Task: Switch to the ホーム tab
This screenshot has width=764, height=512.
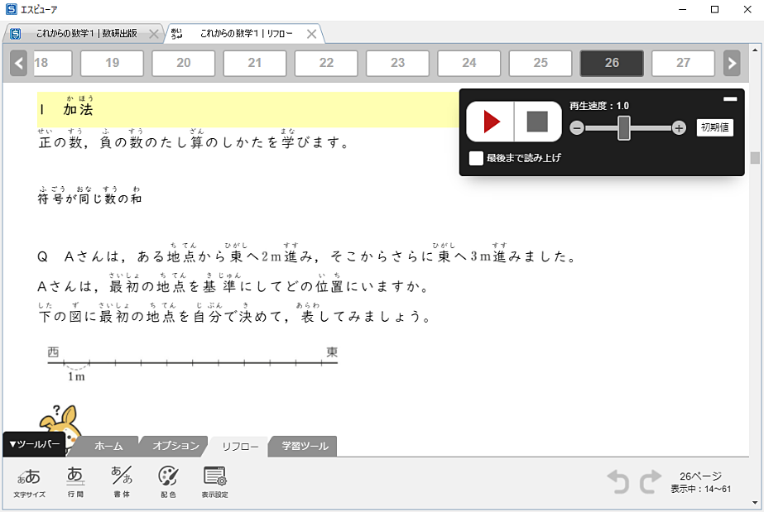Action: pos(108,446)
